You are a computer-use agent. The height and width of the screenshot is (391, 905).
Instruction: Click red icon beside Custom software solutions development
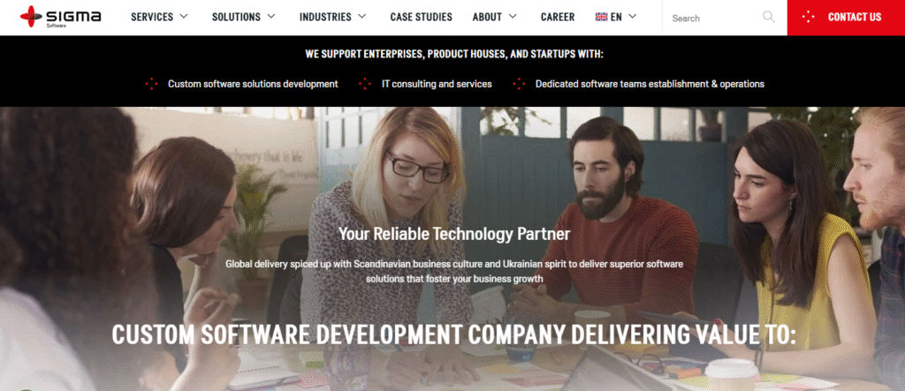tap(152, 84)
